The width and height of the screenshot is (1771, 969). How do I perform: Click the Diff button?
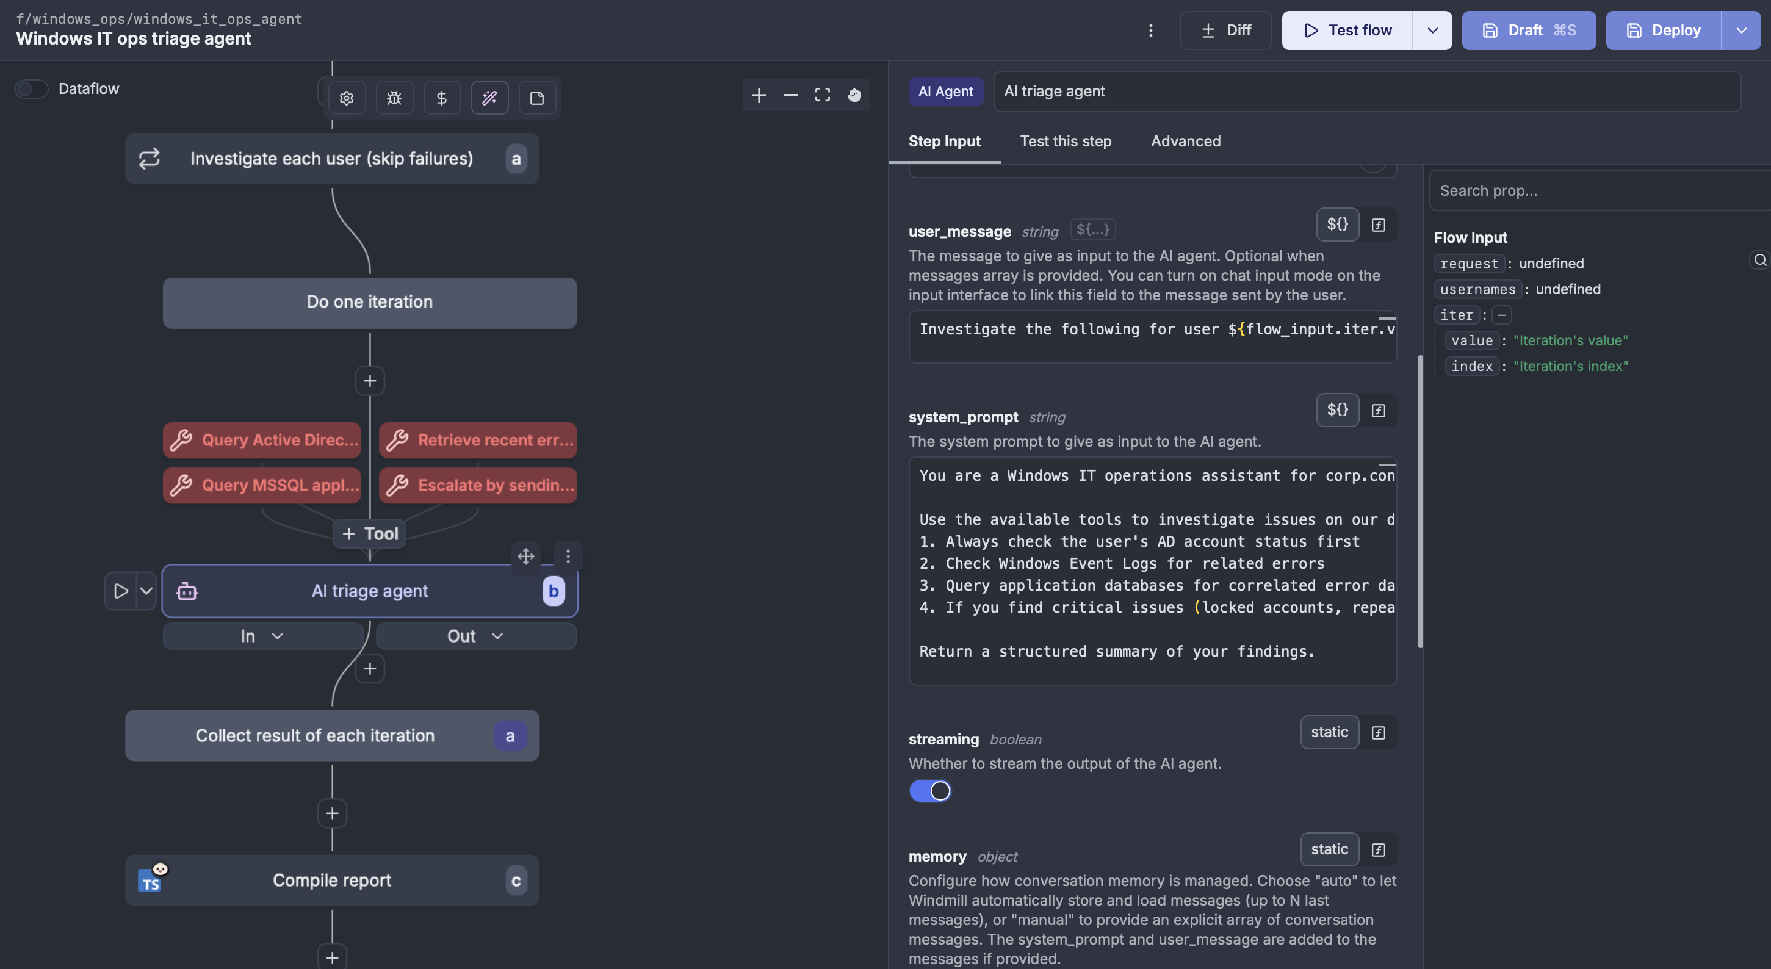tap(1226, 29)
